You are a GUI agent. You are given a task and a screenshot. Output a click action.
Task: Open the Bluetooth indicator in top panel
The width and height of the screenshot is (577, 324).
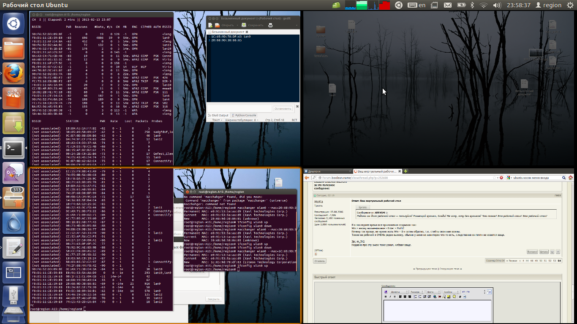(472, 5)
